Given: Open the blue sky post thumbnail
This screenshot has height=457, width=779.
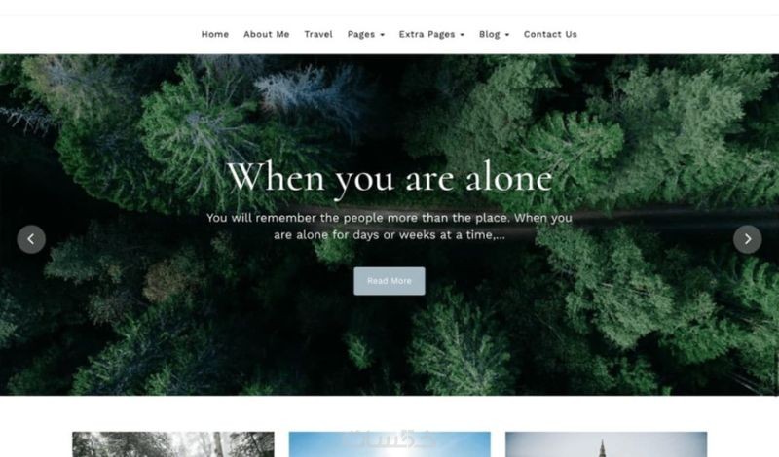Looking at the screenshot, I should (x=389, y=444).
